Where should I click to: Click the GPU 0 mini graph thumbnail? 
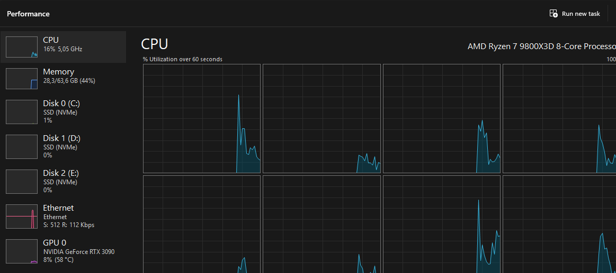tap(22, 251)
